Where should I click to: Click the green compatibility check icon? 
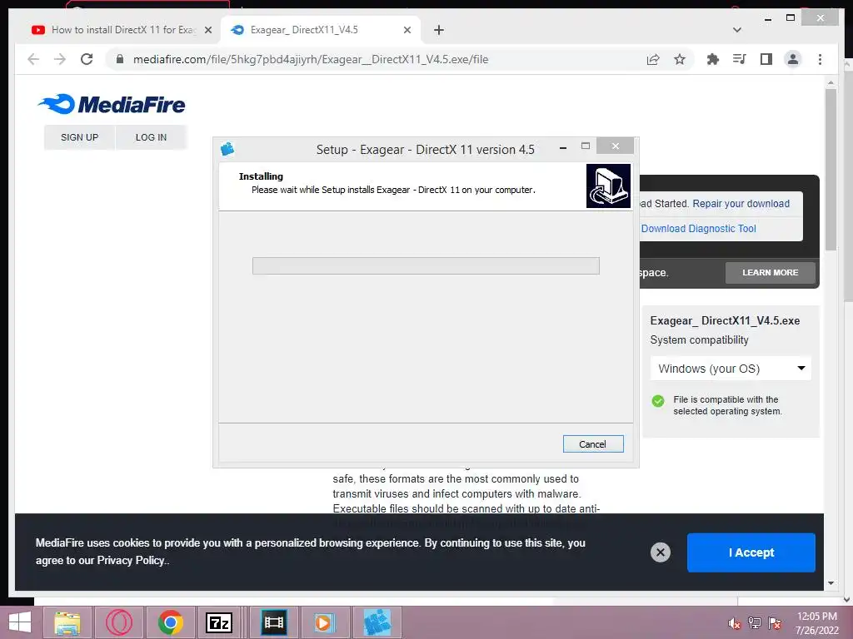658,401
